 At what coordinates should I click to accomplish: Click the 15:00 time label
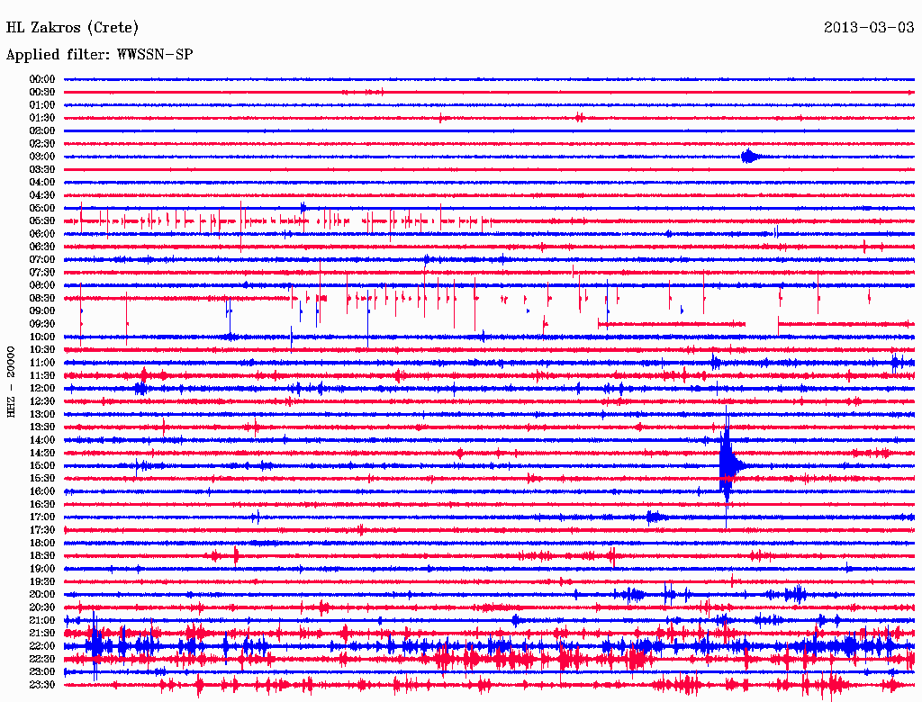[42, 465]
